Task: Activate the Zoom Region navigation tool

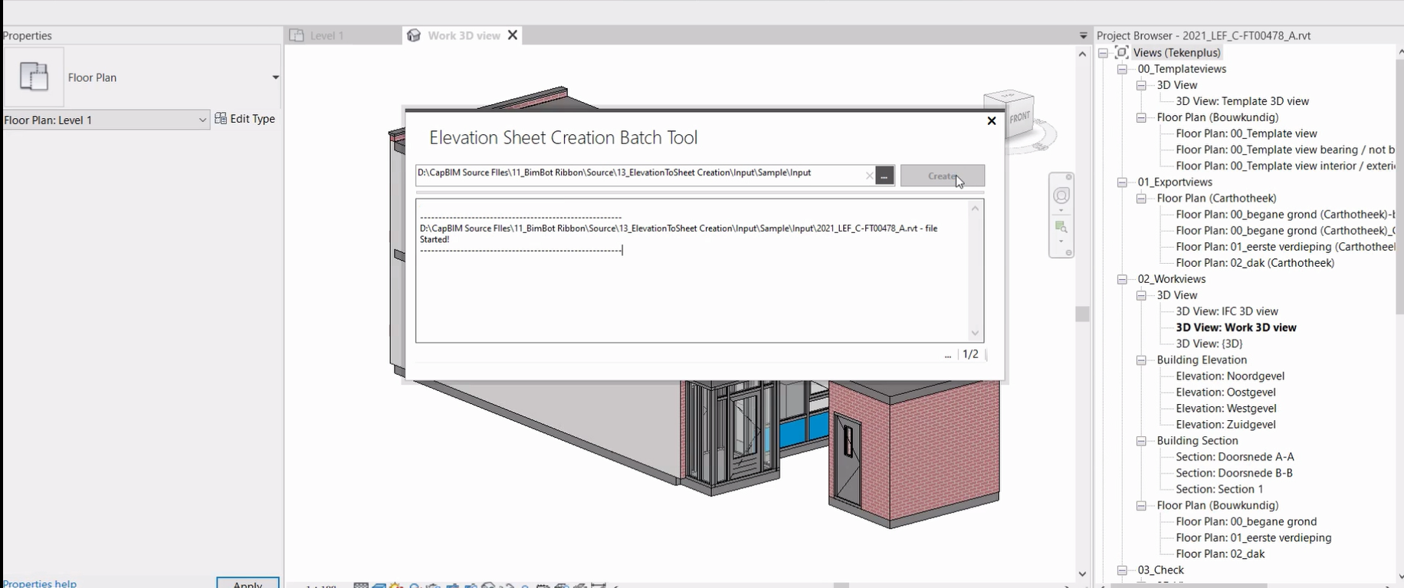Action: tap(1061, 227)
